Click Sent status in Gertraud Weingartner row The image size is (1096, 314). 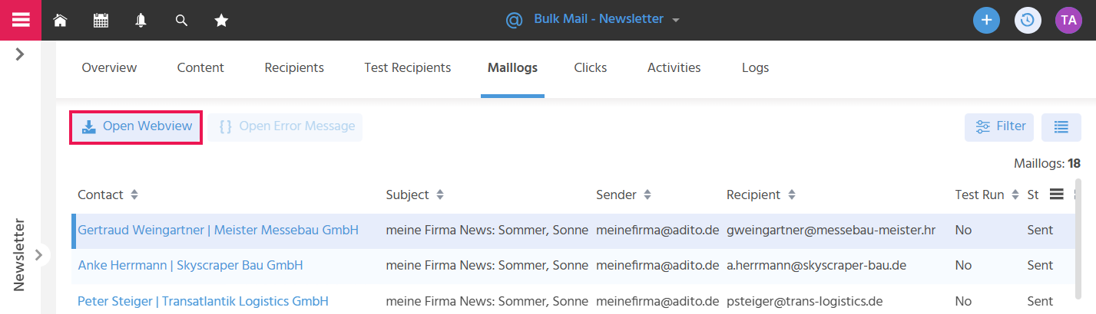pos(1040,230)
